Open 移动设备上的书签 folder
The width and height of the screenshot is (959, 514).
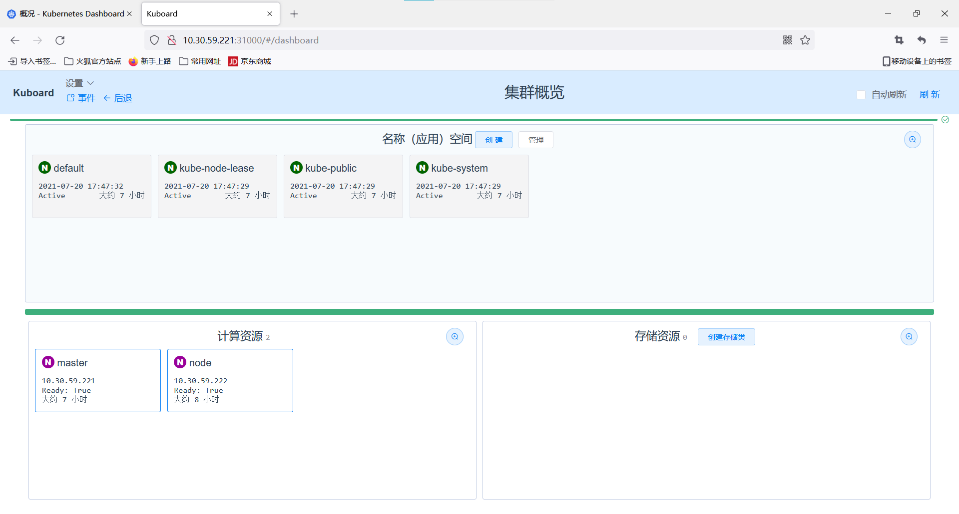coord(917,61)
